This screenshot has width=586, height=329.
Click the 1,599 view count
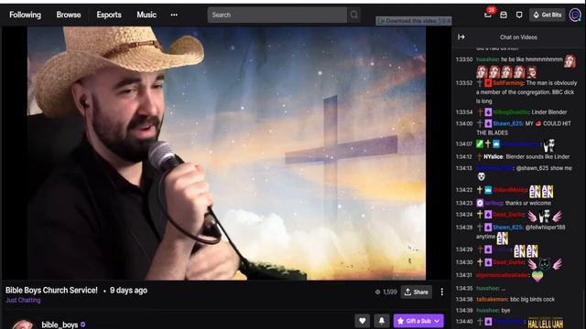pos(386,292)
